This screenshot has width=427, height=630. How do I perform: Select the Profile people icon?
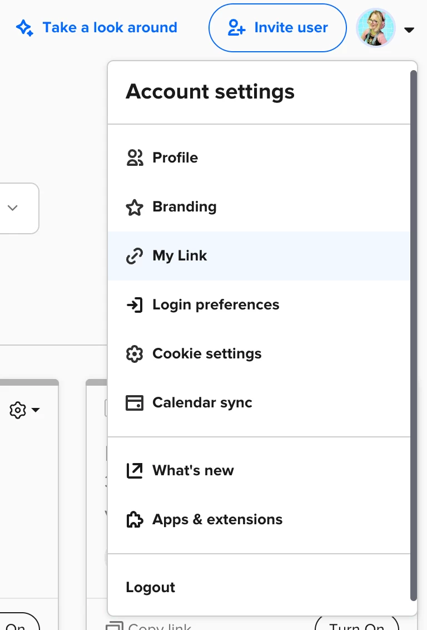[135, 157]
